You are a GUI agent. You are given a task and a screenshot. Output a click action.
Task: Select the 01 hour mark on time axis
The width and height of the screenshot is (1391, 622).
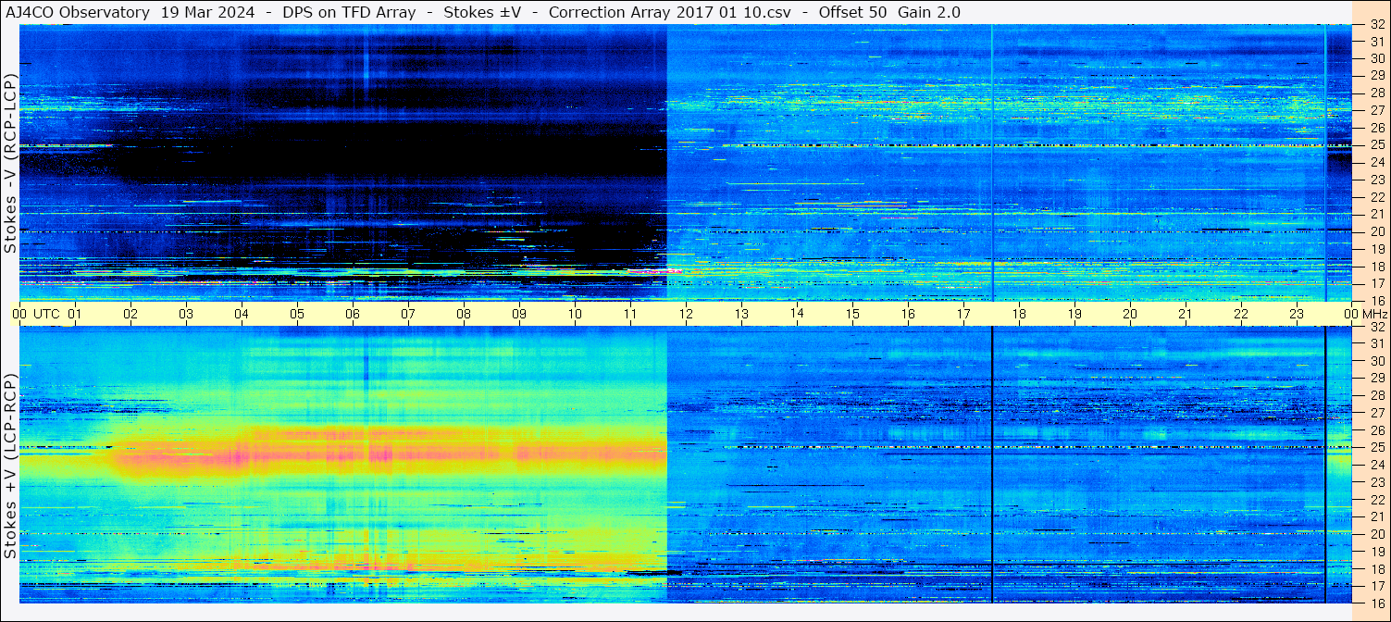coord(75,314)
